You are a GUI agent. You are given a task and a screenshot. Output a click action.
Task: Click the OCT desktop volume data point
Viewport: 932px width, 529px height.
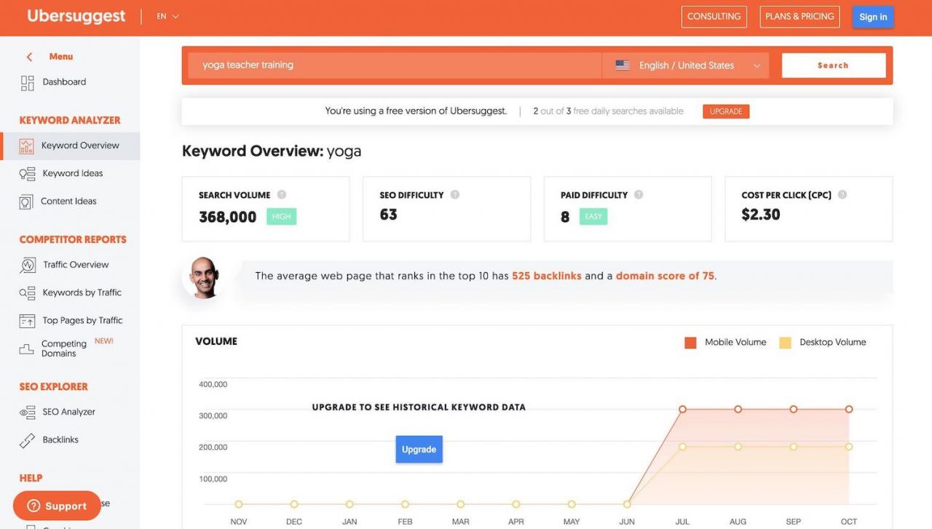[849, 447]
